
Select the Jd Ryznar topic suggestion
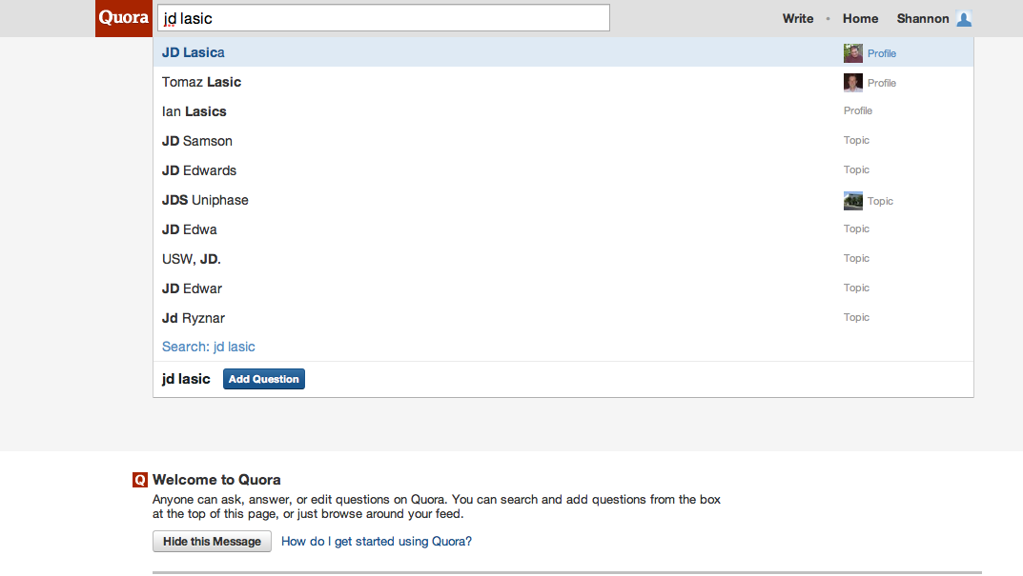click(194, 317)
